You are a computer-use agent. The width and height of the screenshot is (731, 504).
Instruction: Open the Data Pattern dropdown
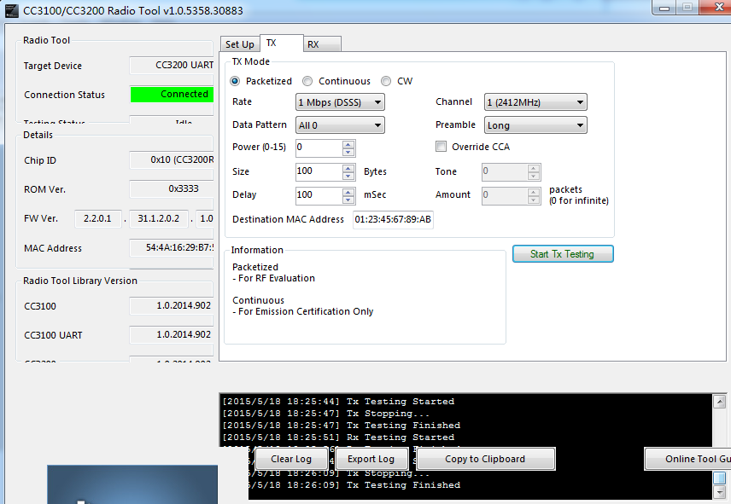pyautogui.click(x=340, y=125)
